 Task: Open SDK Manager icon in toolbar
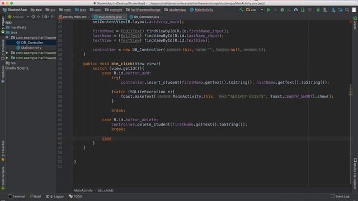[333, 10]
